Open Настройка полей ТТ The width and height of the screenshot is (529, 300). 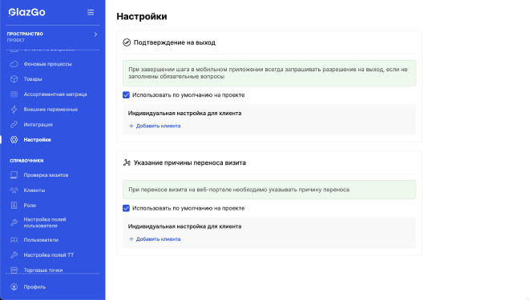49,255
